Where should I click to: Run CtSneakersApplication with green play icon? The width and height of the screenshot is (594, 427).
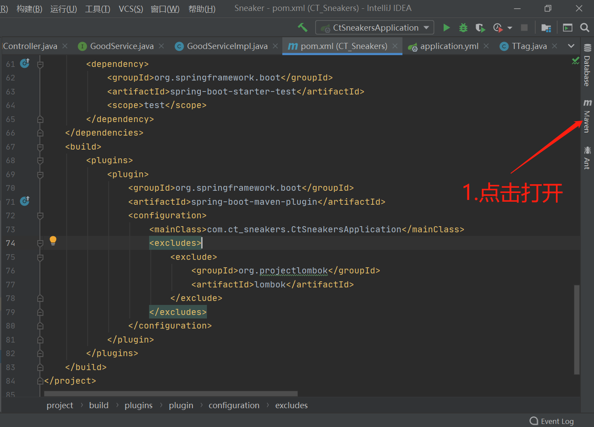[446, 28]
